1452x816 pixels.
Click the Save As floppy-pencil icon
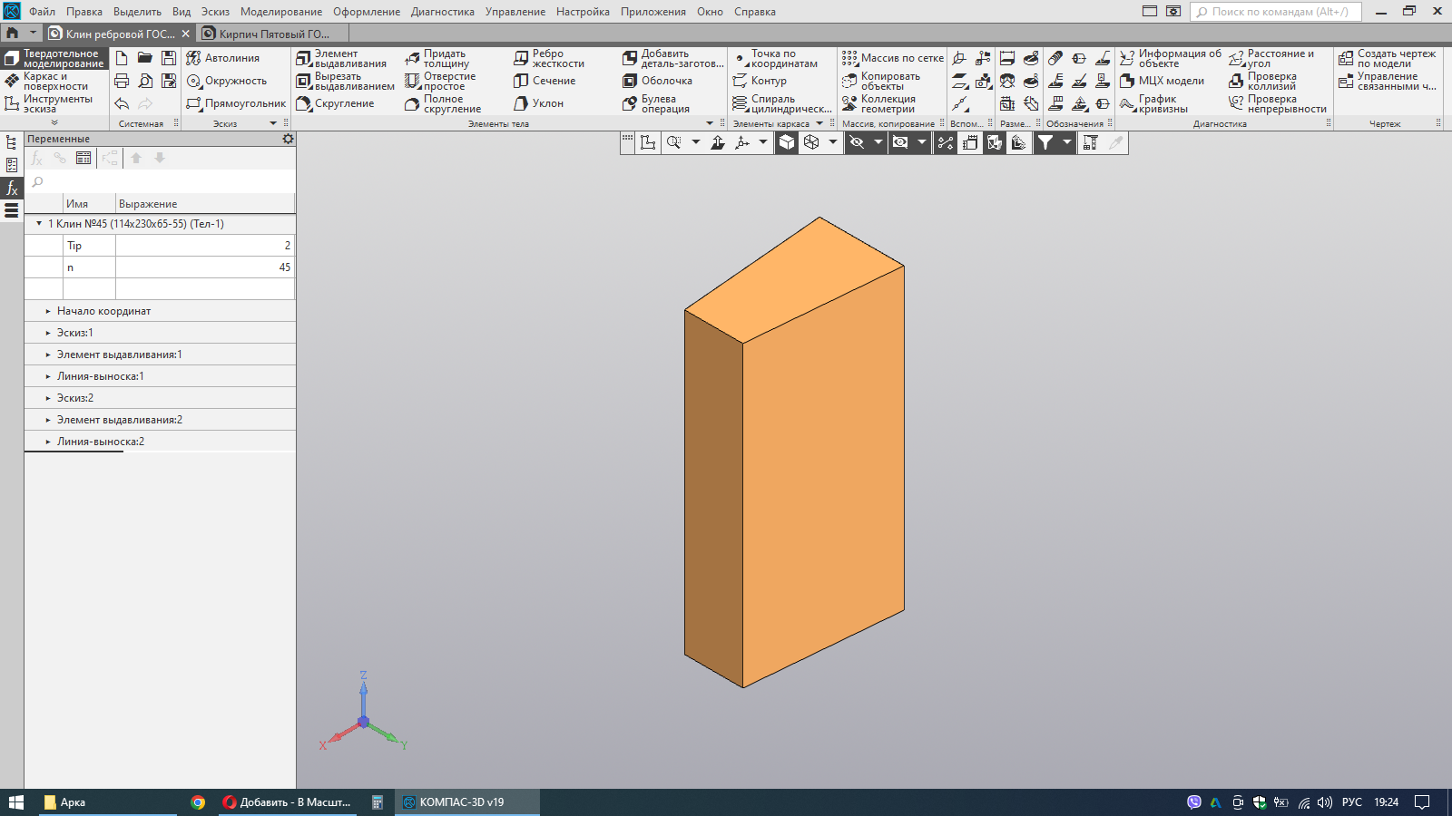pos(169,81)
